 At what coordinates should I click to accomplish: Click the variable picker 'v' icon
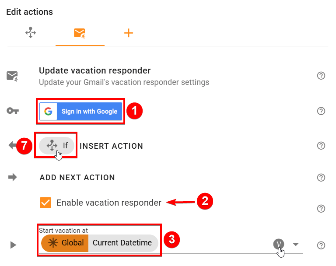click(278, 244)
